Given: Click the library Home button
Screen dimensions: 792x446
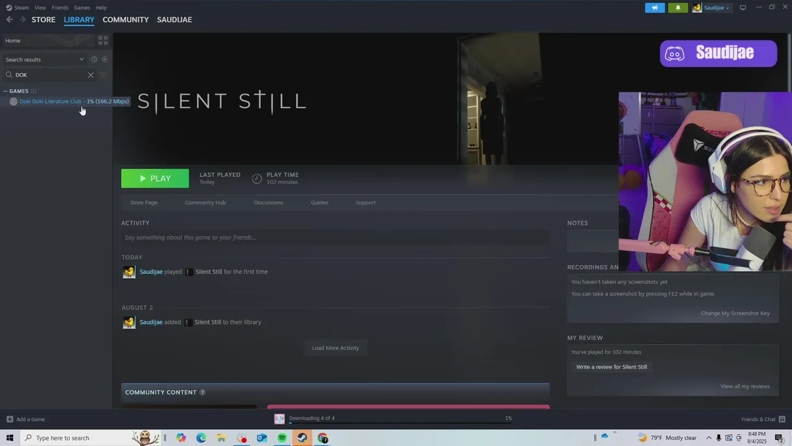Looking at the screenshot, I should pos(48,40).
